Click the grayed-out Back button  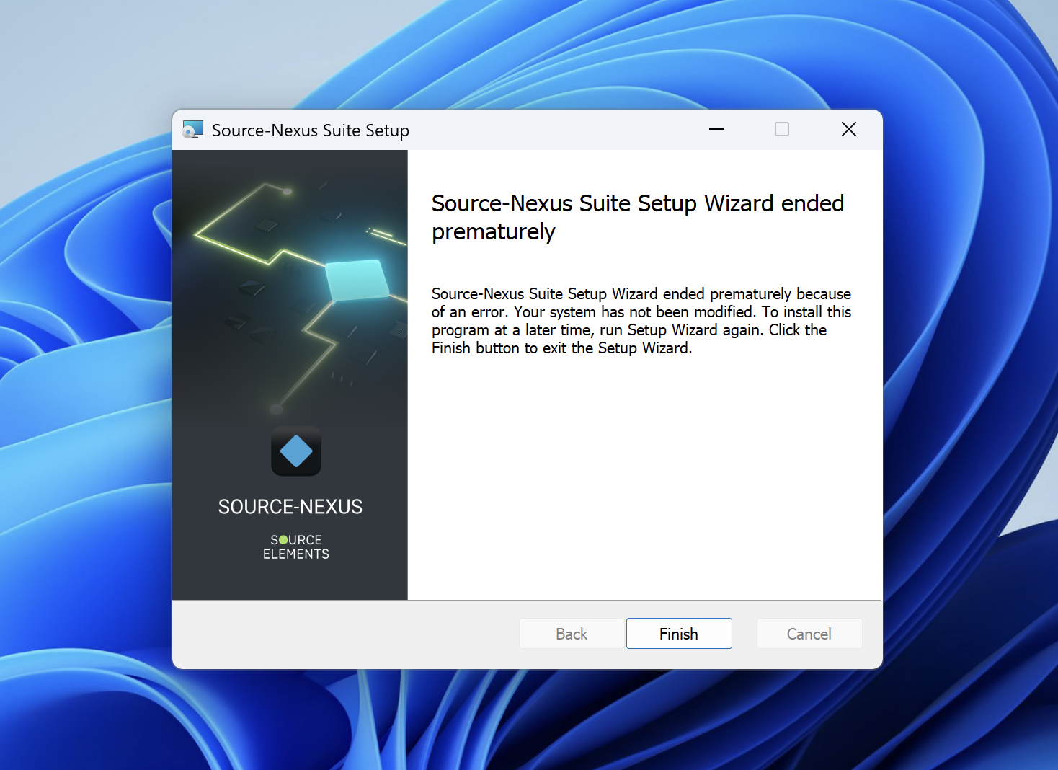pyautogui.click(x=571, y=634)
